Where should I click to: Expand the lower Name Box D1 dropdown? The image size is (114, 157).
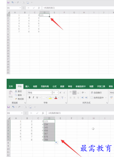click(22, 113)
